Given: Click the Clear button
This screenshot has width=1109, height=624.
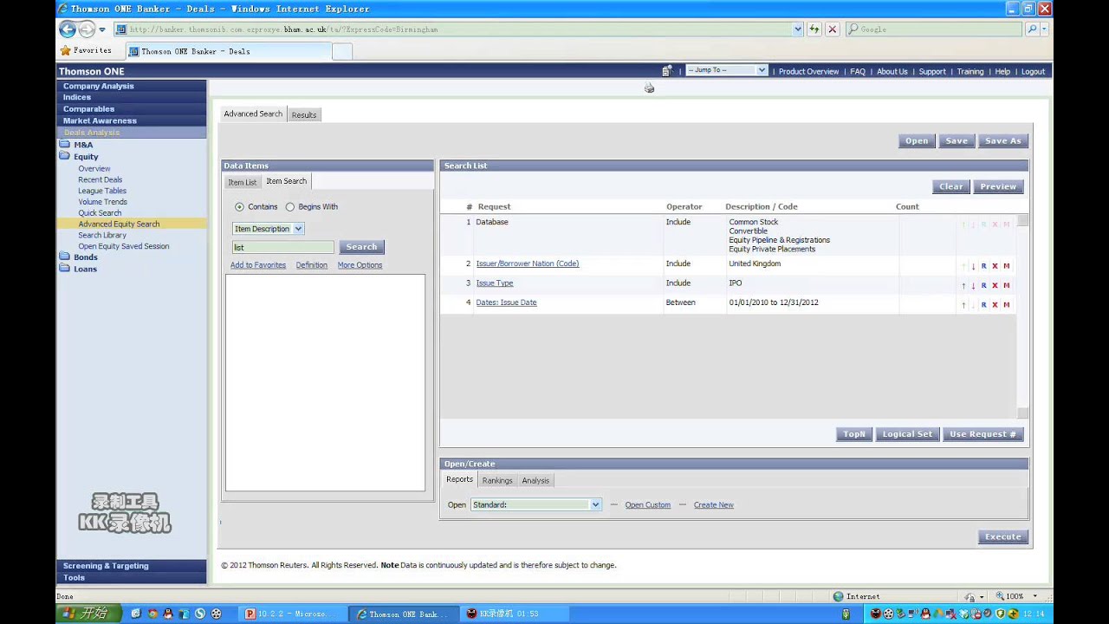Looking at the screenshot, I should (950, 186).
